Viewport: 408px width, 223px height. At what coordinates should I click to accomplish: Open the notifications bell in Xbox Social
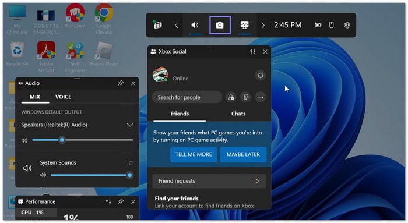(x=260, y=75)
